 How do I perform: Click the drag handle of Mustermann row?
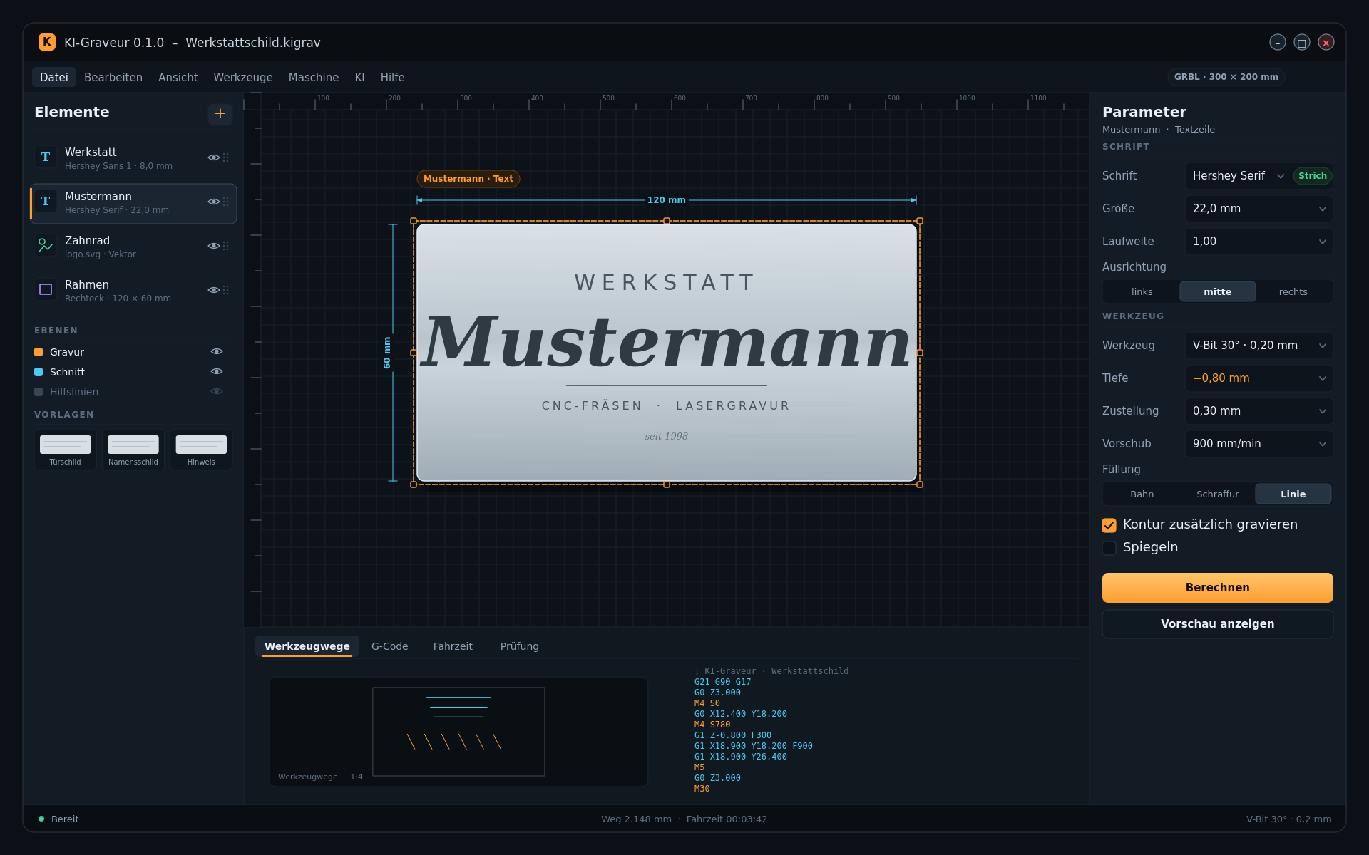click(226, 202)
